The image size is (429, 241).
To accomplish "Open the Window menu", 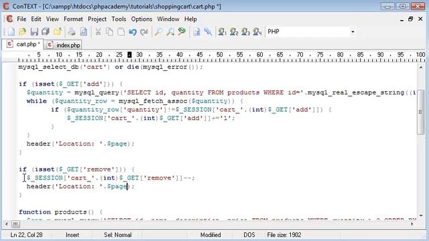I will point(168,19).
